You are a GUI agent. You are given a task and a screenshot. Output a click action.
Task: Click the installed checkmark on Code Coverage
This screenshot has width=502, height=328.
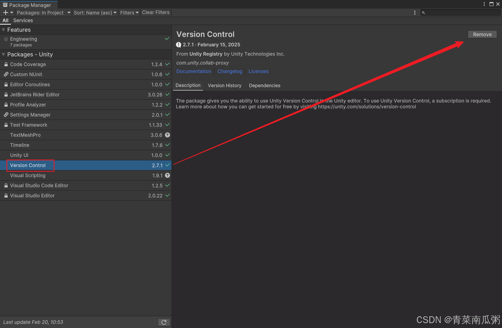167,64
